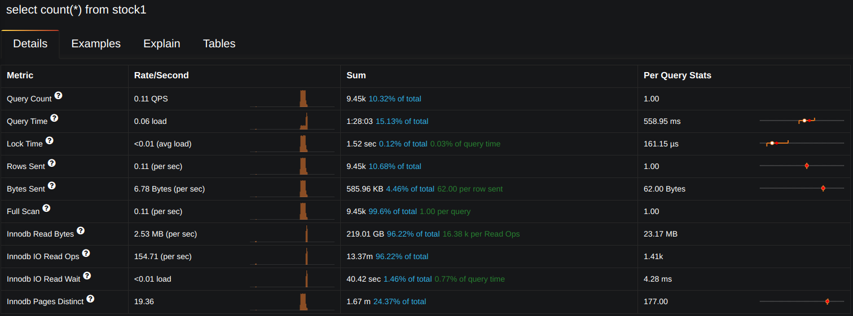
Task: Select the Details tab
Action: coord(30,44)
